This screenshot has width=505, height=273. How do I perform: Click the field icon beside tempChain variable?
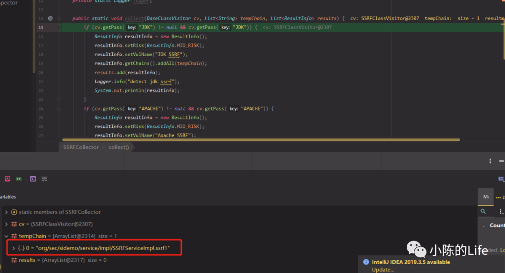(x=14, y=236)
